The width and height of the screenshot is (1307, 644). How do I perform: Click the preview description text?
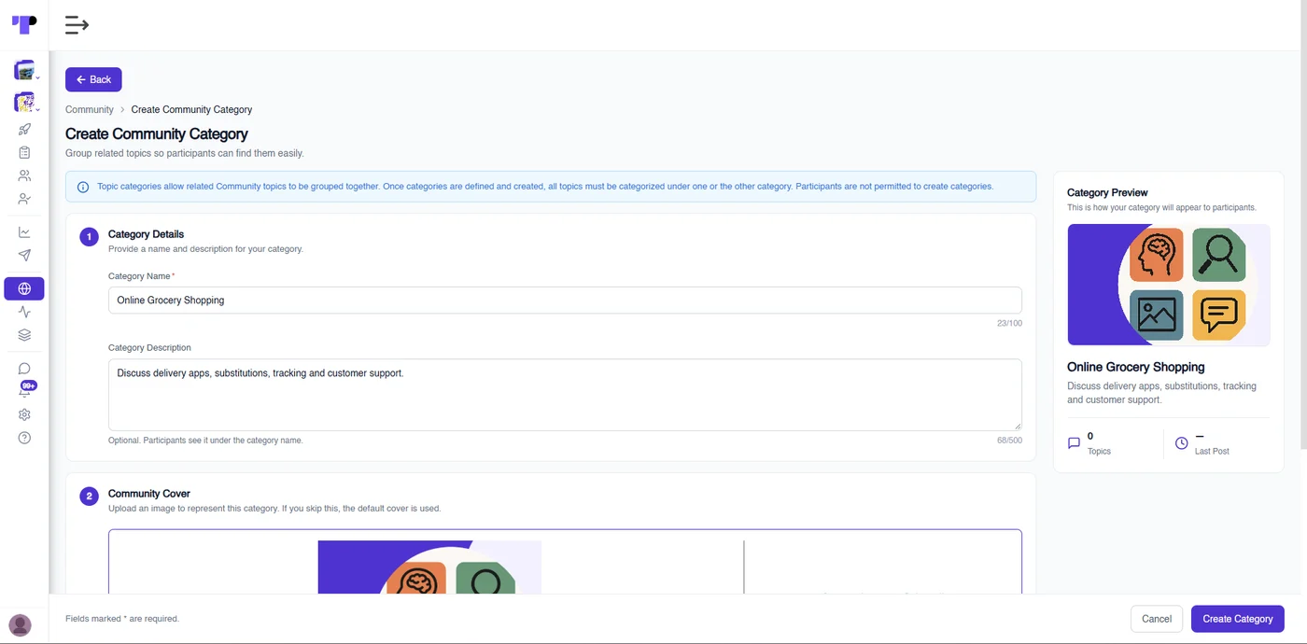pos(1161,393)
